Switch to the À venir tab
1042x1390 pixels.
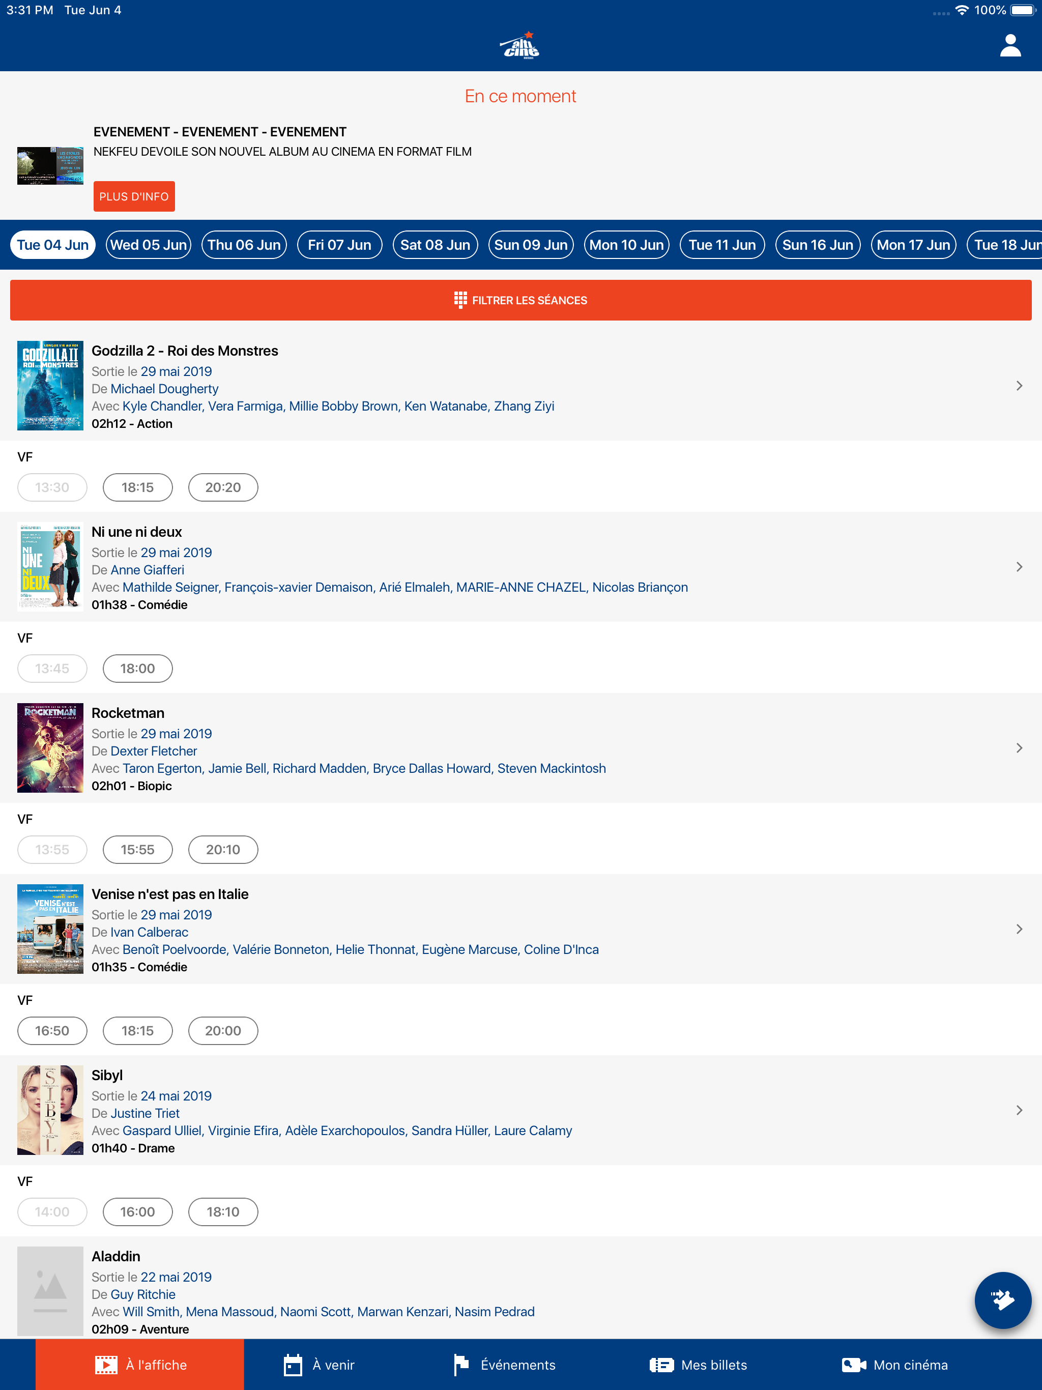tap(319, 1364)
